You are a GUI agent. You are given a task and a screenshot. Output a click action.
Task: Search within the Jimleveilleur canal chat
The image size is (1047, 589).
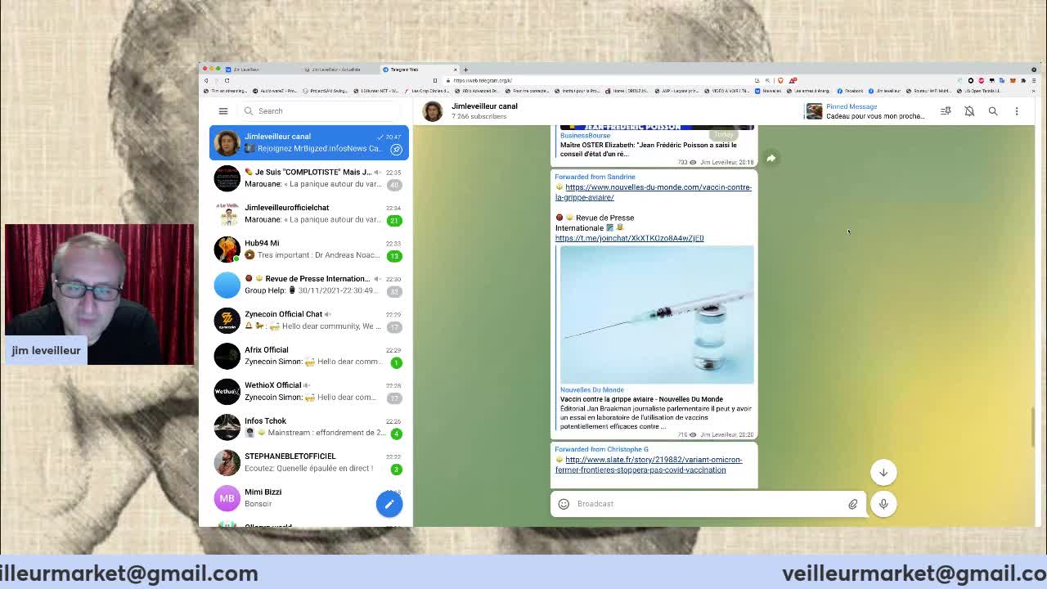tap(993, 111)
